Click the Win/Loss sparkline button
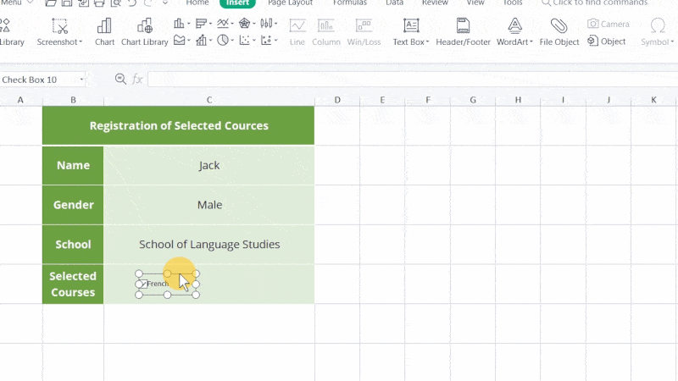The image size is (678, 381). coord(364,32)
